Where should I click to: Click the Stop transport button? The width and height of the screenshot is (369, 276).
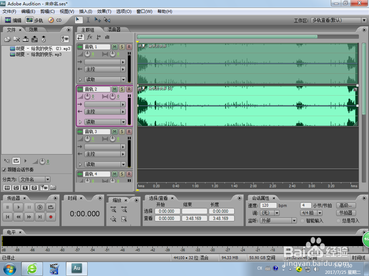pyautogui.click(x=7, y=207)
